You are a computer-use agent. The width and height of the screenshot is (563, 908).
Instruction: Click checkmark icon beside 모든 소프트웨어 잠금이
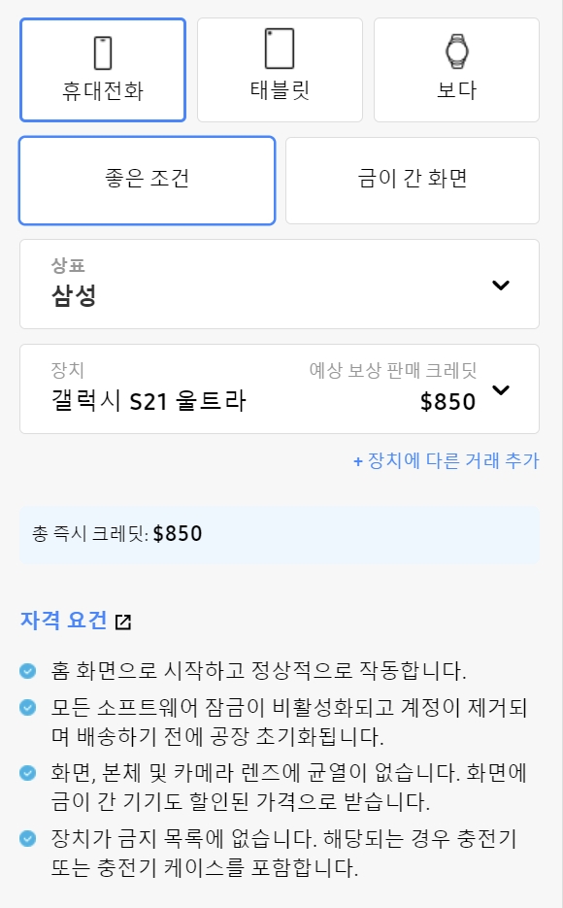(x=28, y=707)
